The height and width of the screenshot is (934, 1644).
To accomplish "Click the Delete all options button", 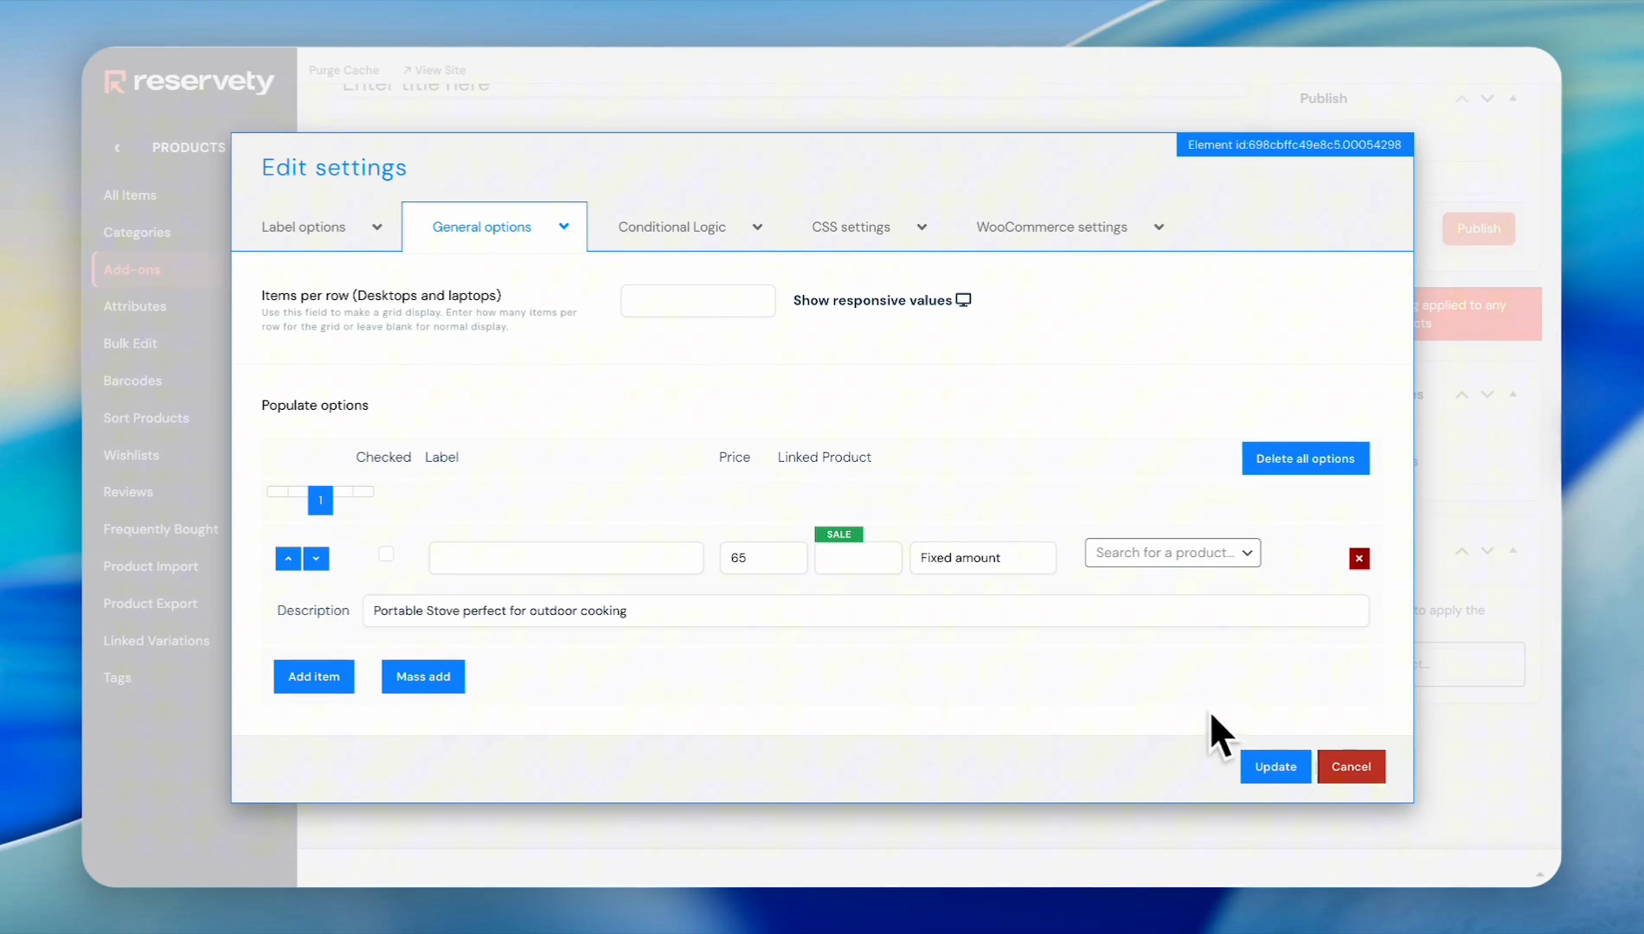I will coord(1305,458).
